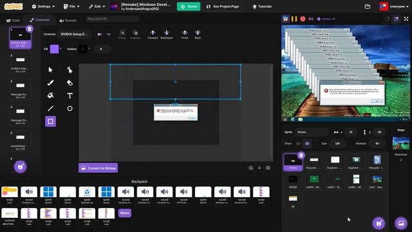Select the UAC - Bac... sprite
The image size is (412, 232).
pyautogui.click(x=377, y=182)
